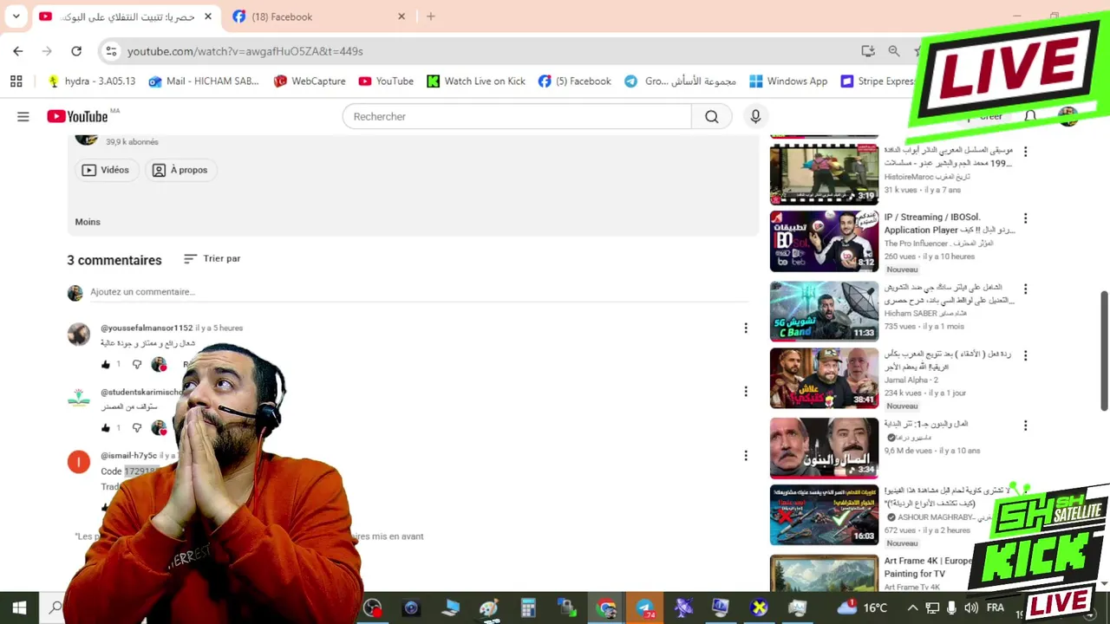This screenshot has height=624, width=1110.
Task: Open the YouTube bookmark
Action: (386, 81)
